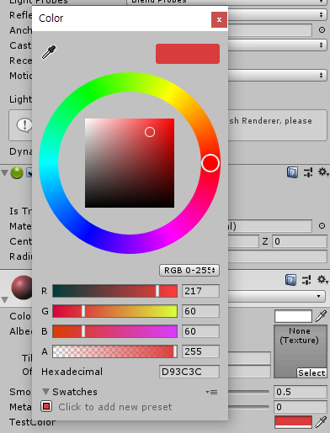Screen dimensions: 330x433
Task: Open the material preset sliders icon
Action: [x=306, y=280]
